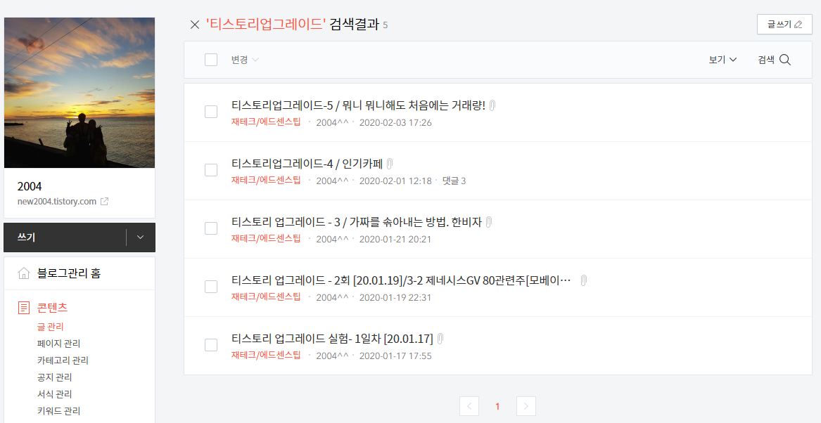Click the 콘텐츠 document icon
The width and height of the screenshot is (821, 423).
(x=23, y=308)
